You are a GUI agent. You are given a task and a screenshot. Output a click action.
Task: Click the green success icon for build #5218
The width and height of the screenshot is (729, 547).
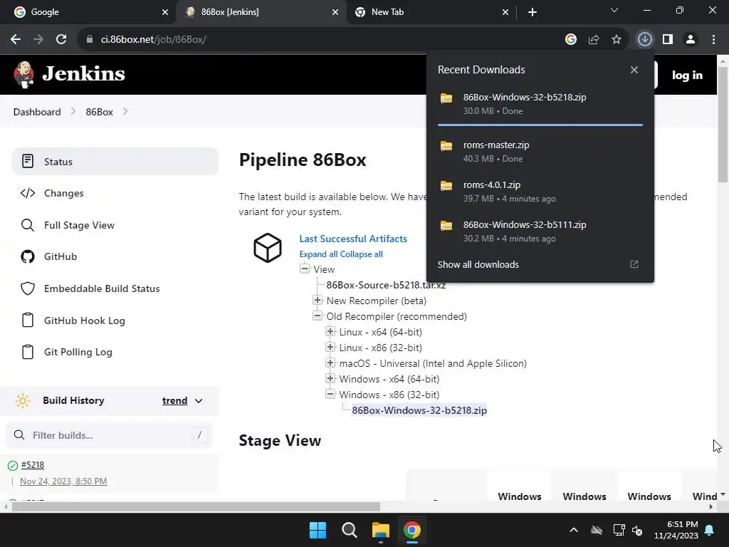click(x=13, y=465)
